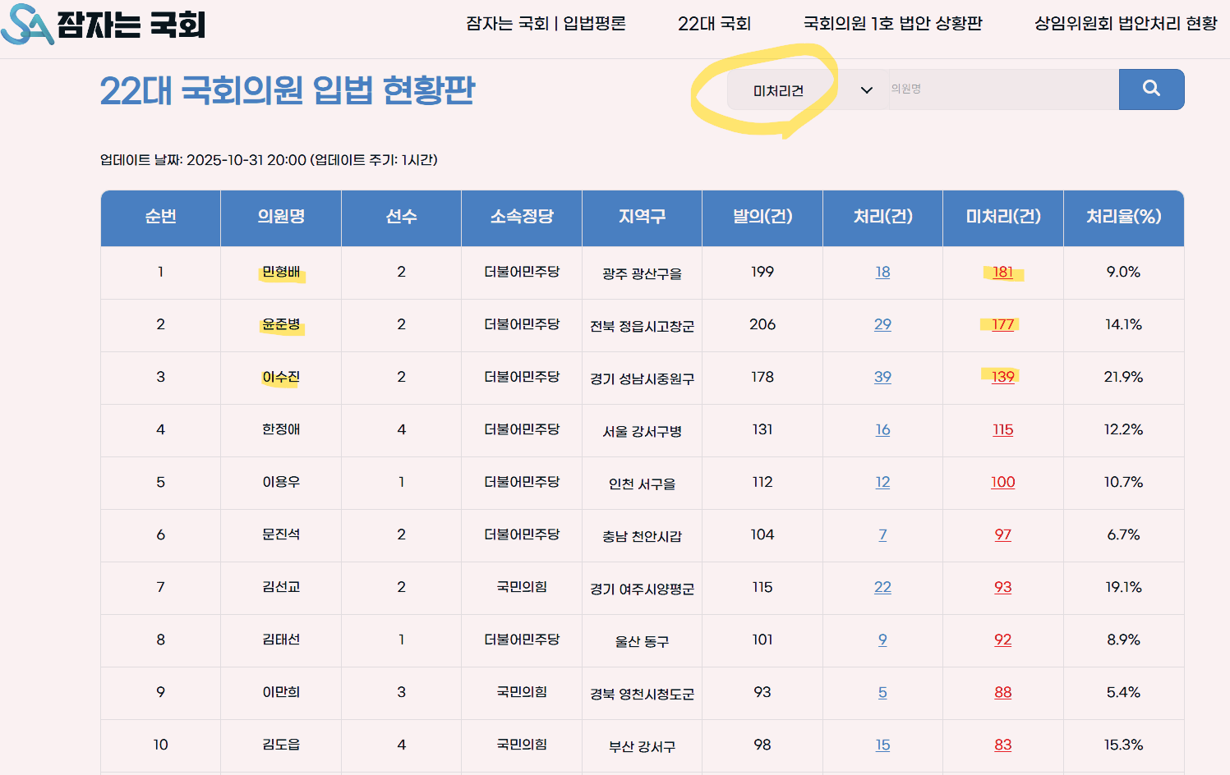
Task: Click the 부산 강서구 district cell
Action: click(642, 746)
